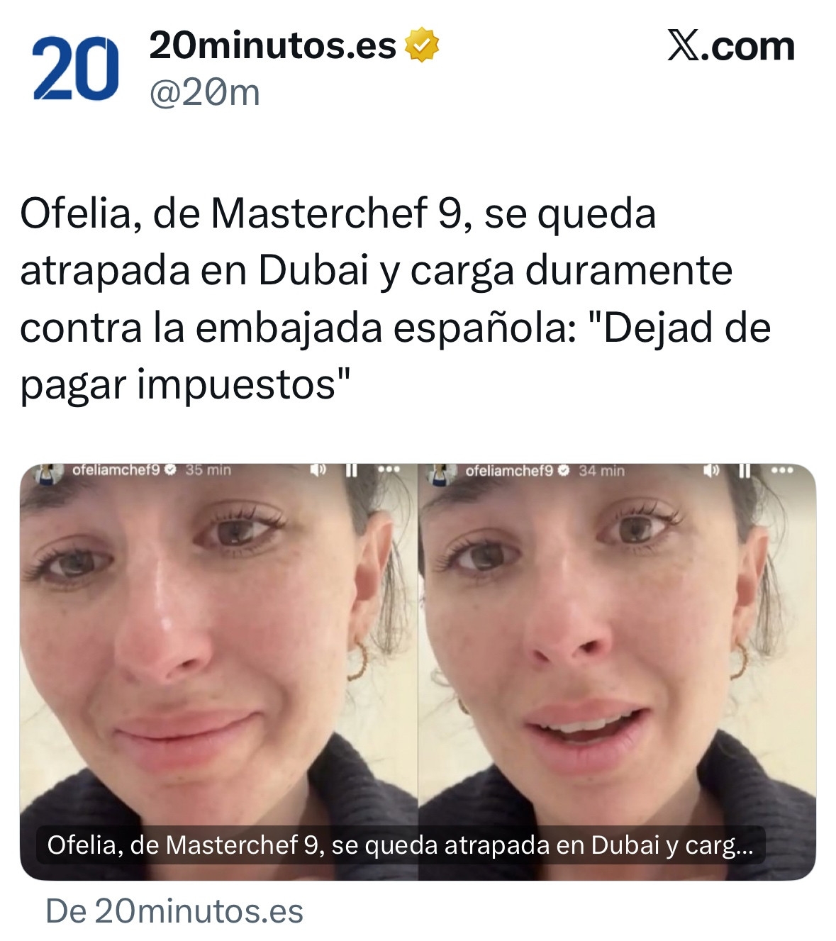Open the ofeliamchef9 username on left story
This screenshot has height=941, width=836.
tap(117, 469)
